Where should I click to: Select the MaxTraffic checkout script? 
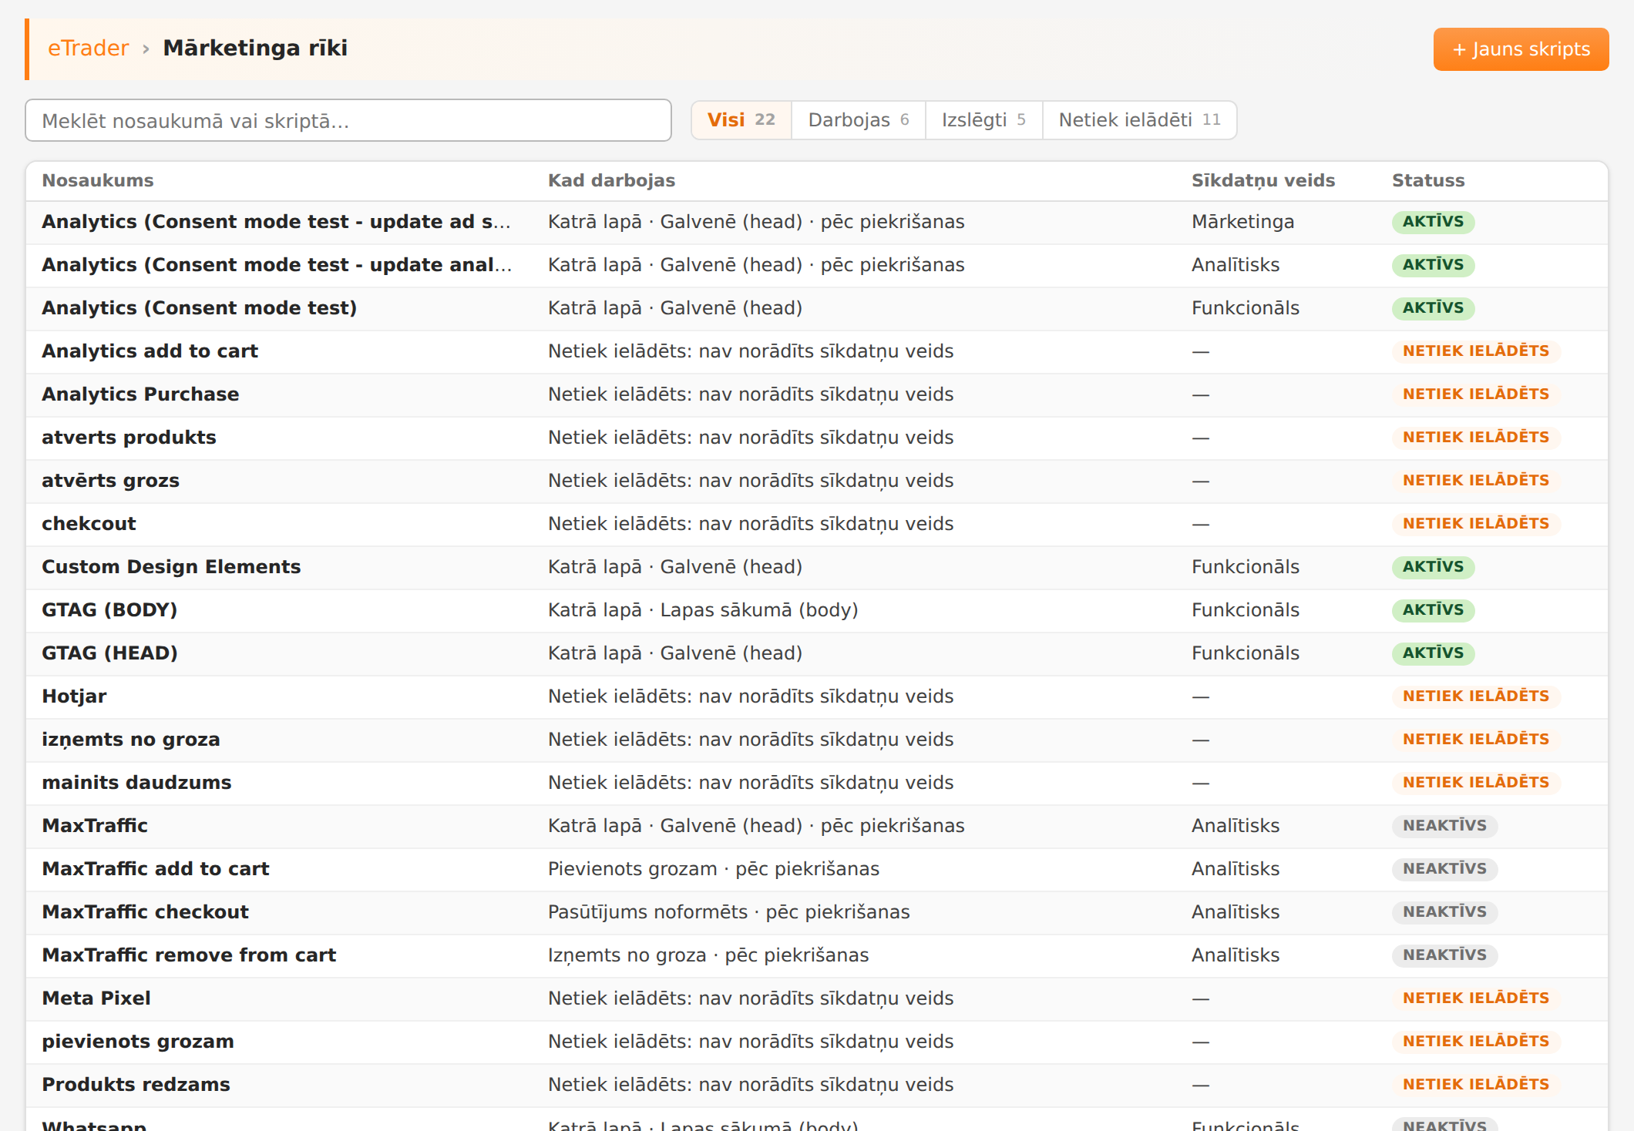(x=145, y=912)
